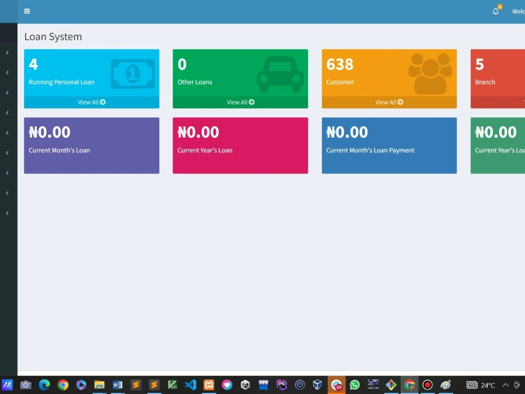525x394 pixels.
Task: Open Visual Studio Code from the taskbar
Action: [x=191, y=385]
